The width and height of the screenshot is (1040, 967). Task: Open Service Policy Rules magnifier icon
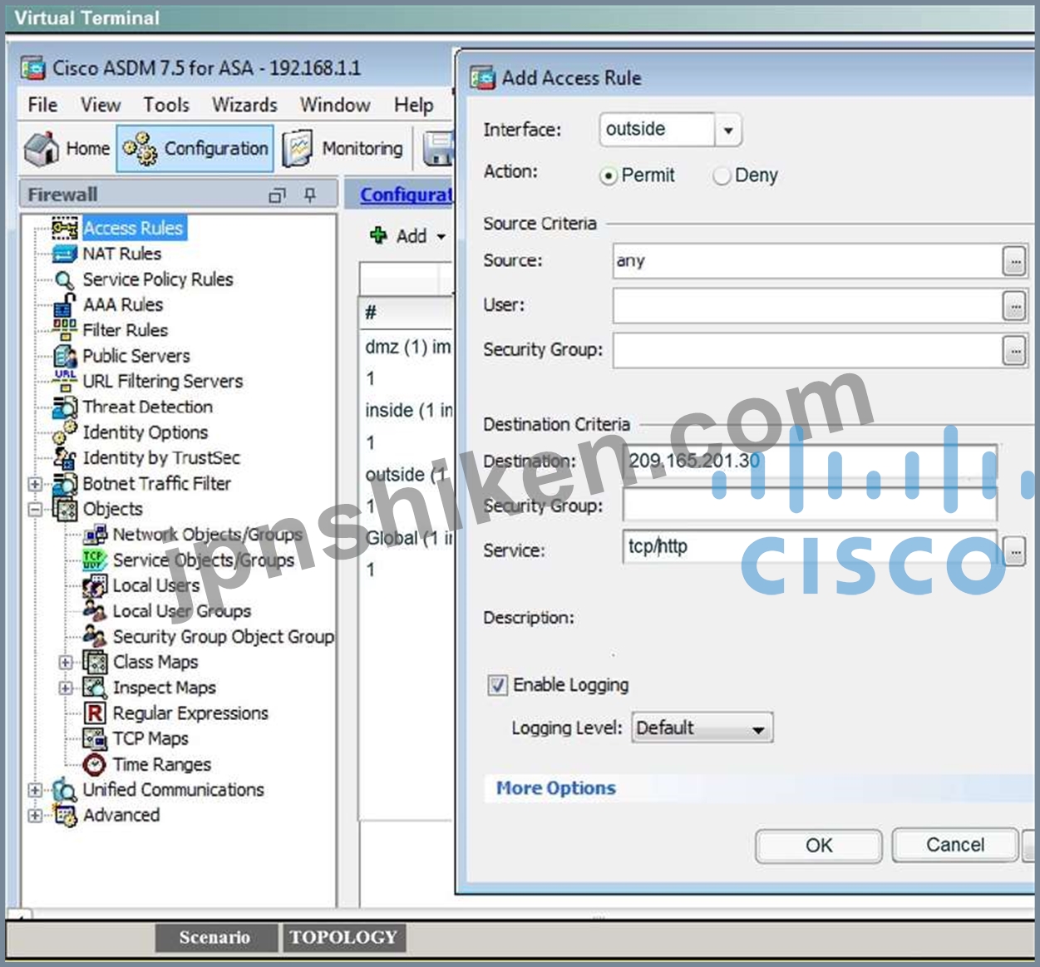pyautogui.click(x=65, y=280)
